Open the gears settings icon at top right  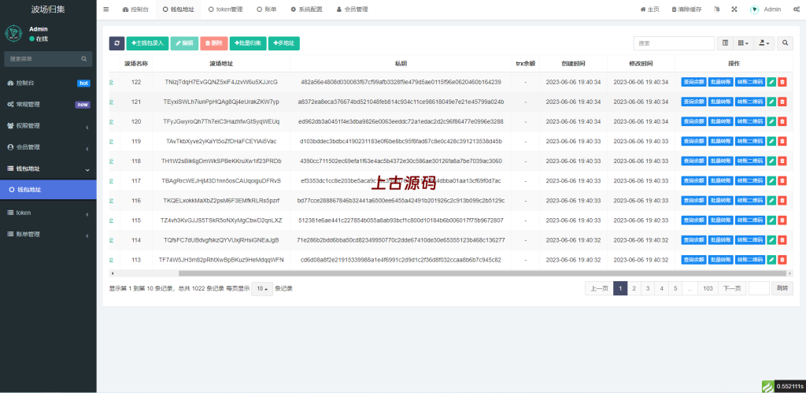point(797,9)
